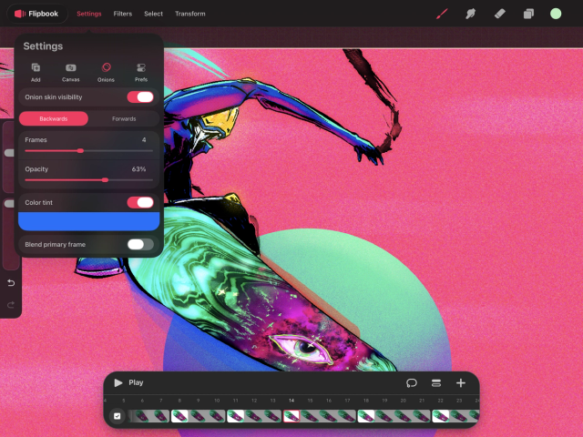Screen dimensions: 583x437
Task: Click the Opacity slider handle
Action: pyautogui.click(x=106, y=180)
